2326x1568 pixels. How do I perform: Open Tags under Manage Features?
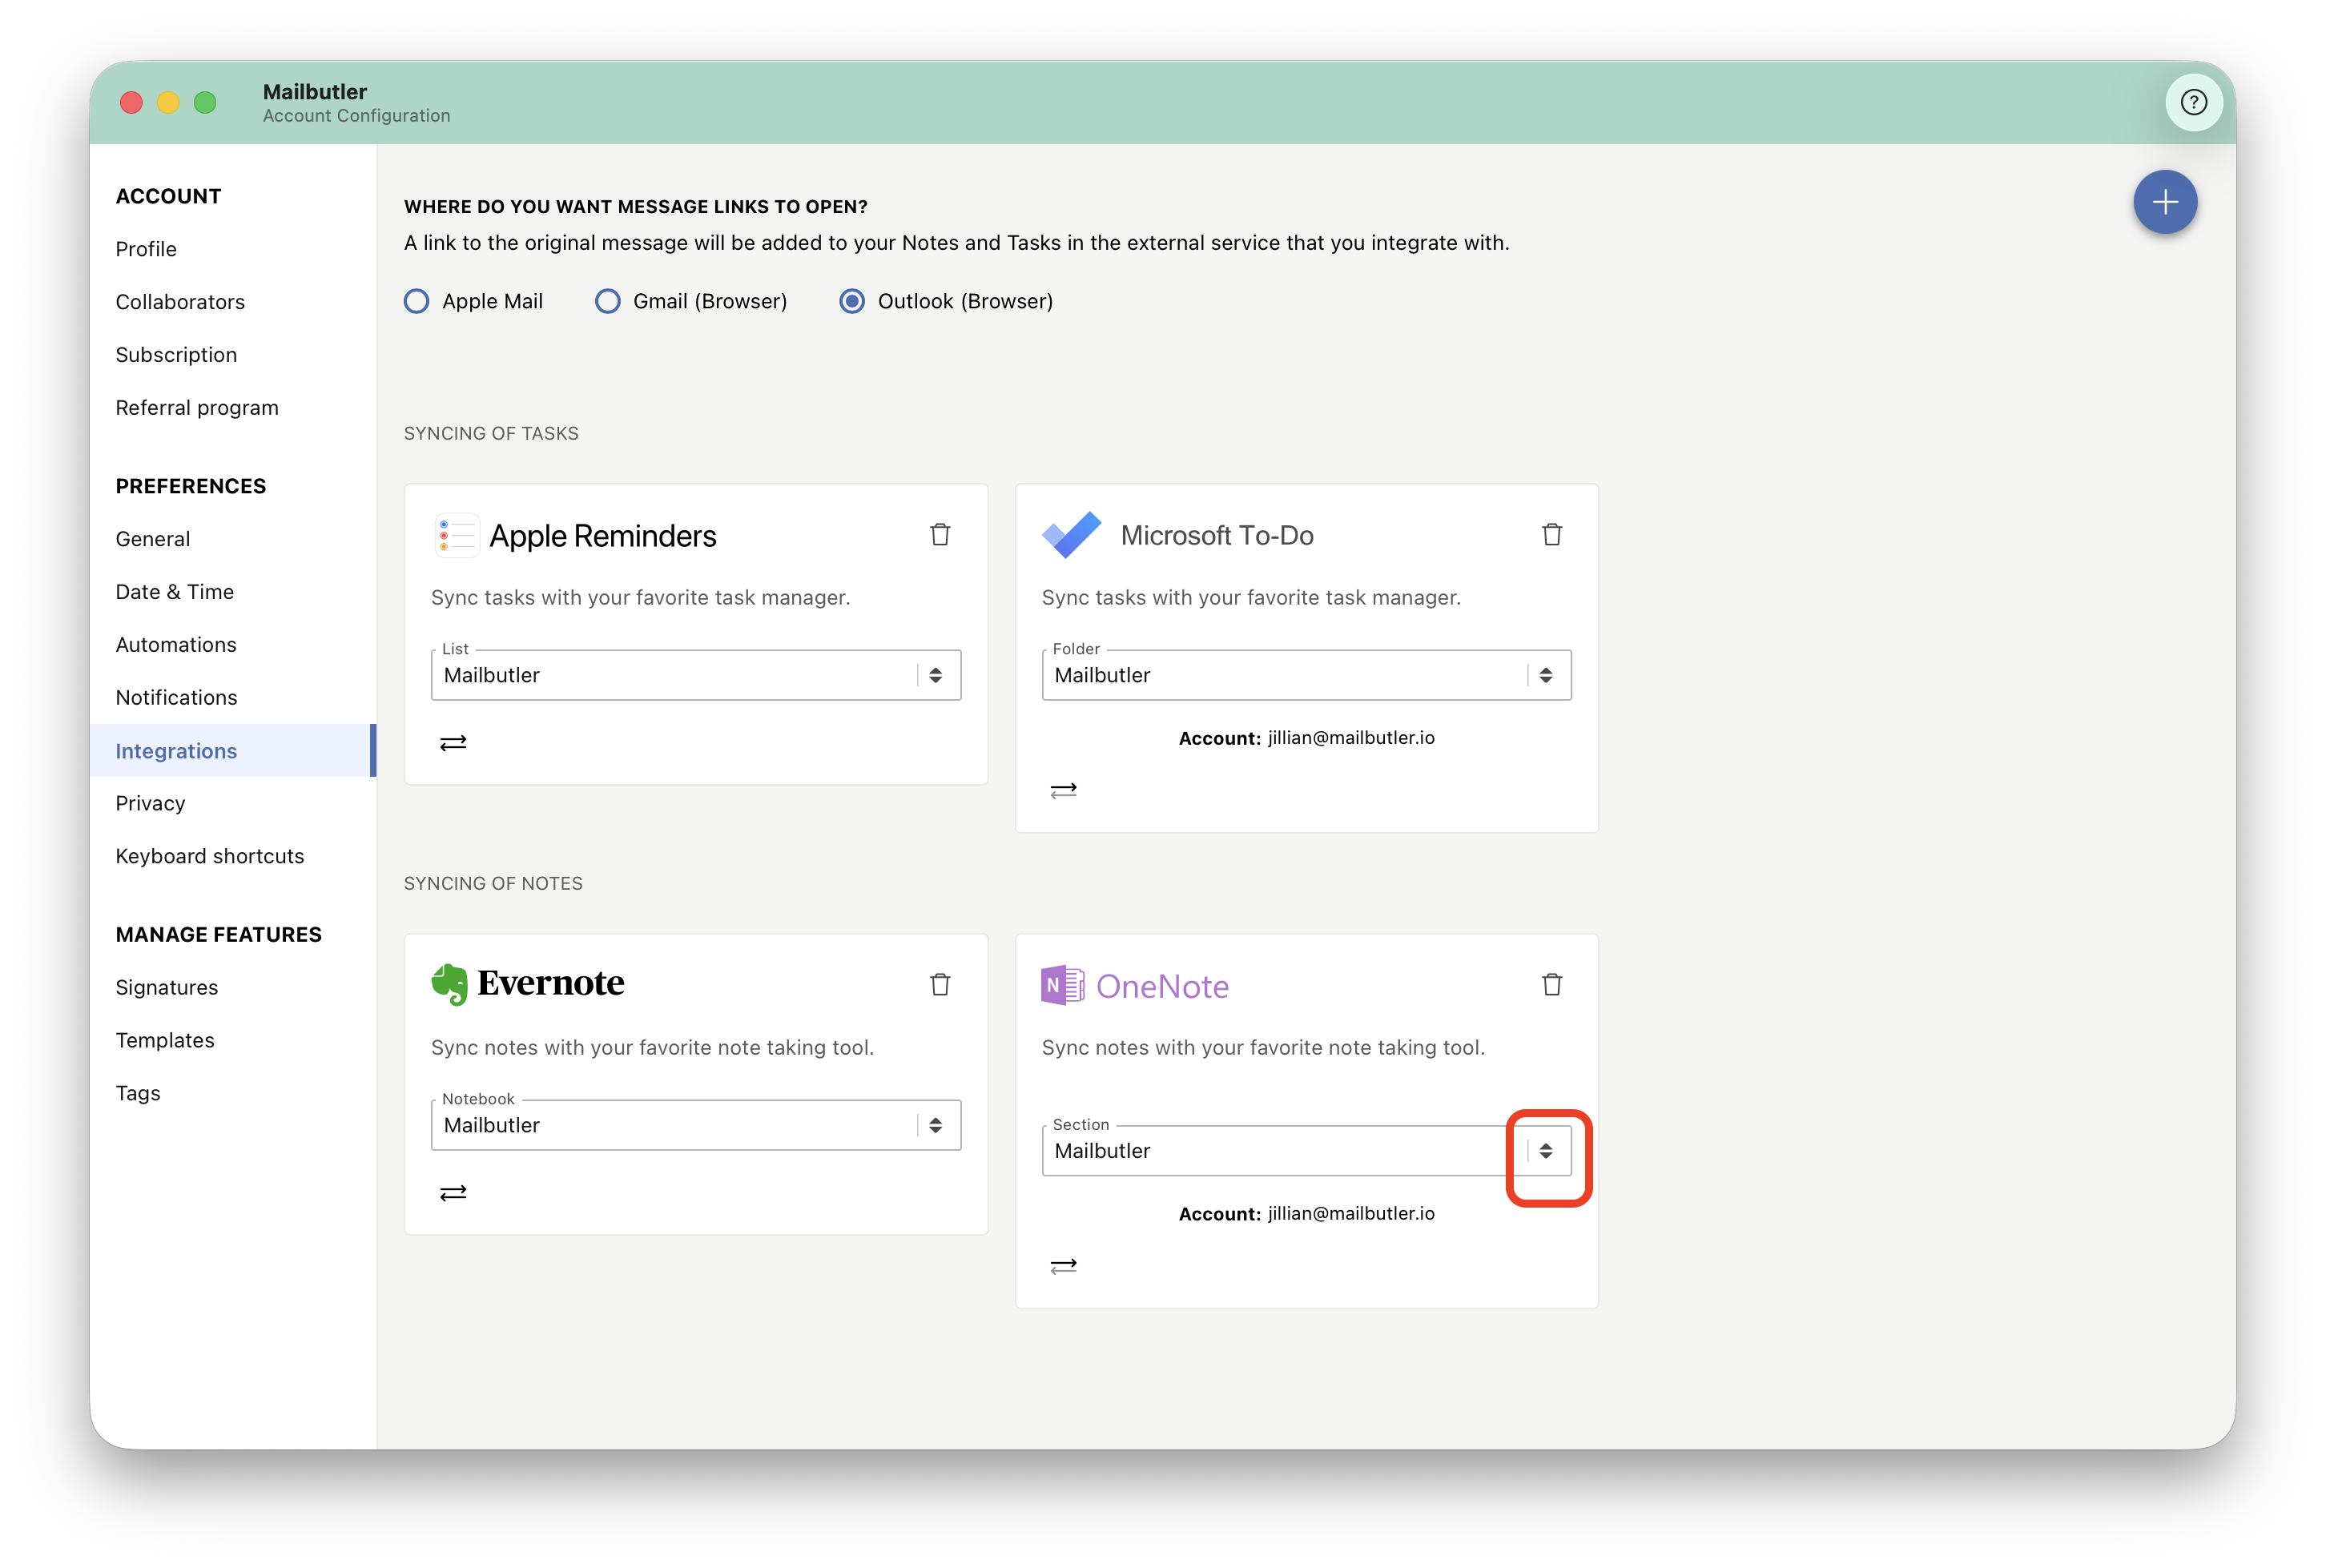coord(138,1094)
